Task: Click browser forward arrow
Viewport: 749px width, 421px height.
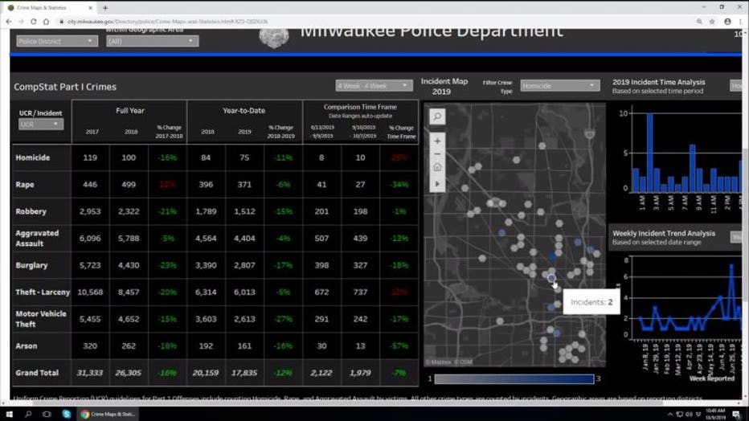Action: (21, 22)
